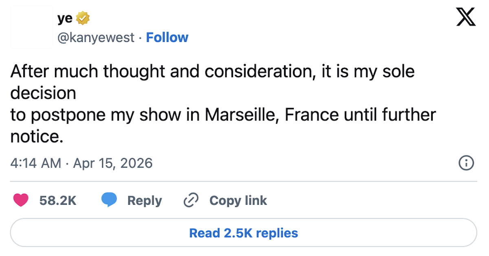Click the 58.2K likes count
This screenshot has width=489, height=256.
click(58, 201)
